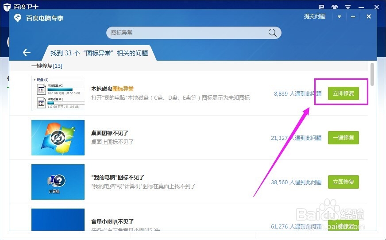Viewport: 386px width, 240px height.
Task: Click the skin shirt icon in Baidu Guard window
Action: (335, 7)
